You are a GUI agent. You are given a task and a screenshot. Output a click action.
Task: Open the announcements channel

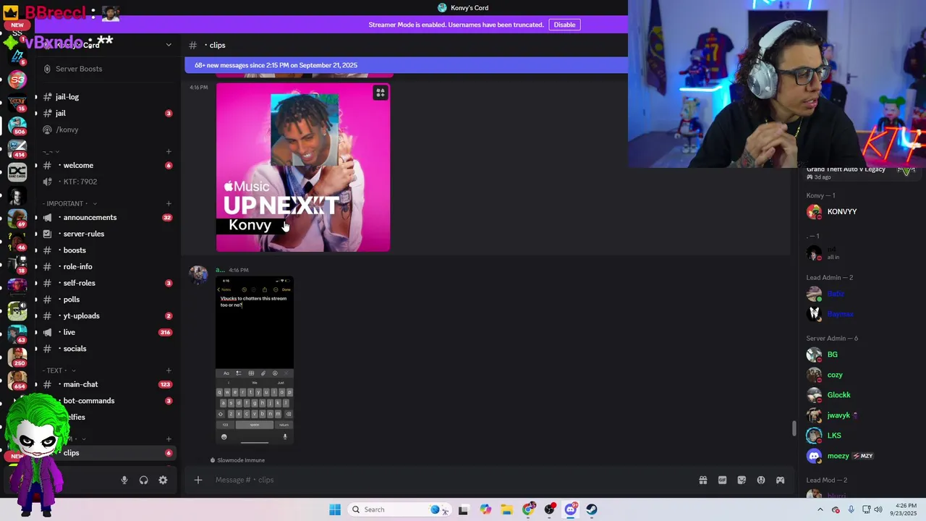(108, 218)
